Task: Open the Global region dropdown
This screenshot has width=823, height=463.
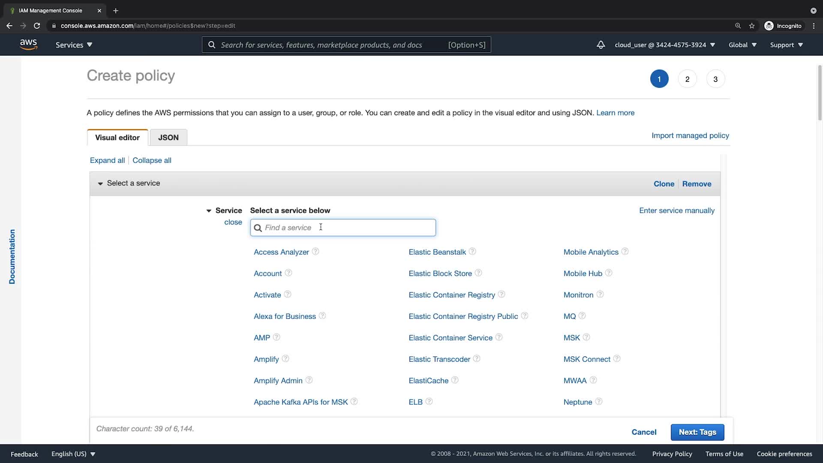Action: tap(742, 45)
